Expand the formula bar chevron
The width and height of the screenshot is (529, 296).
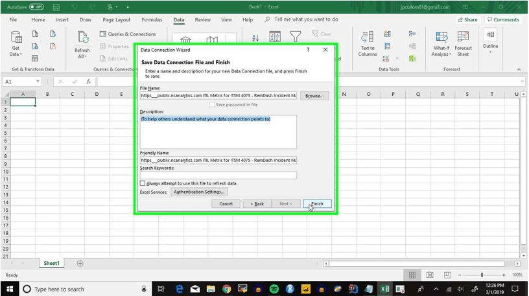tap(523, 82)
